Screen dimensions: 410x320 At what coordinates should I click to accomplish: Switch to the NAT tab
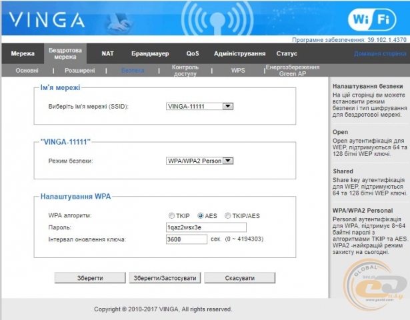click(x=107, y=53)
